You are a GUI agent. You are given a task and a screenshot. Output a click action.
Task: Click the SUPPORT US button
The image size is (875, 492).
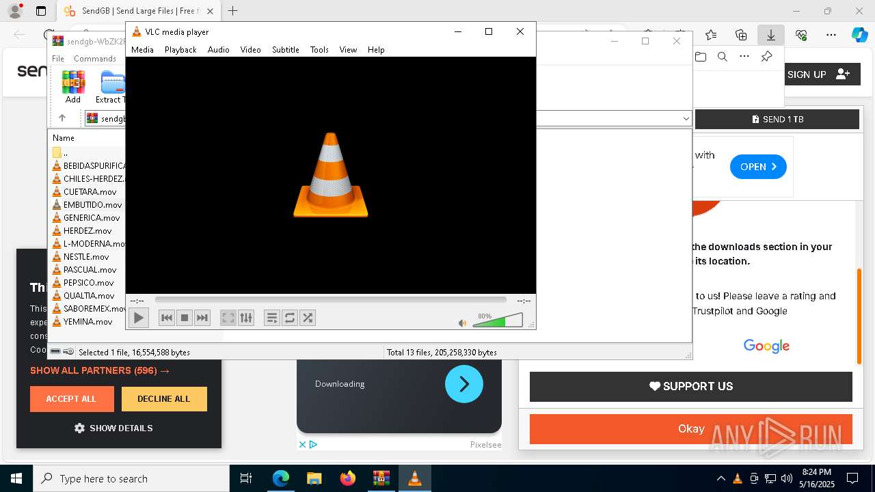pos(691,386)
